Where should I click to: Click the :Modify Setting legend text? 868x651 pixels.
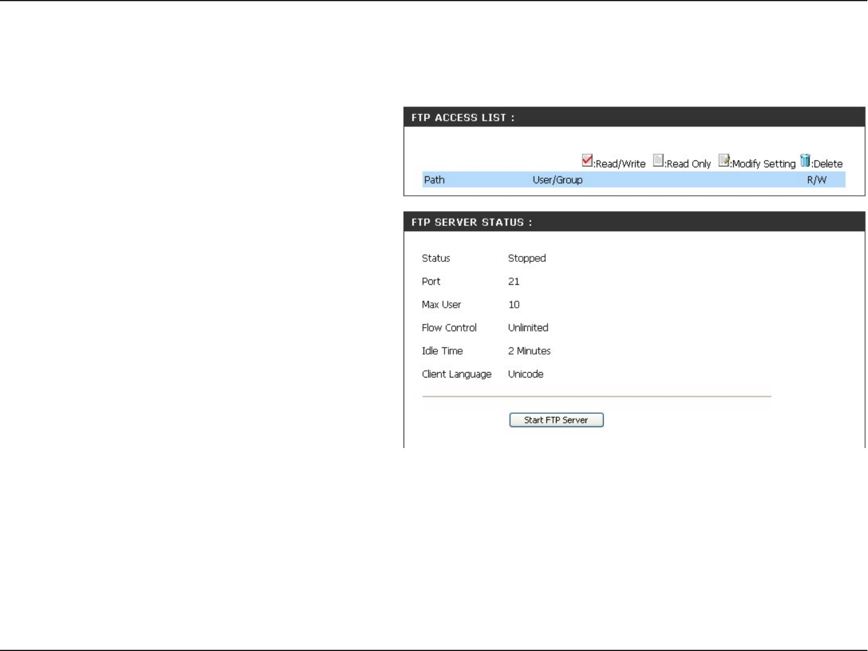click(x=763, y=164)
